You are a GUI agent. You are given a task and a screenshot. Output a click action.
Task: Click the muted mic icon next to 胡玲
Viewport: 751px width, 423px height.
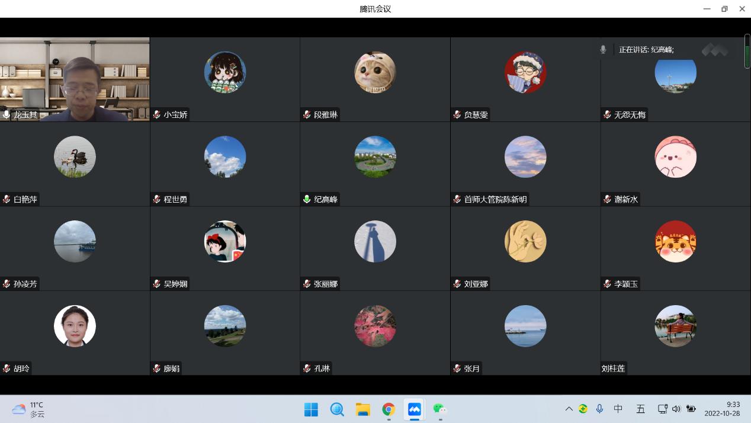7,368
